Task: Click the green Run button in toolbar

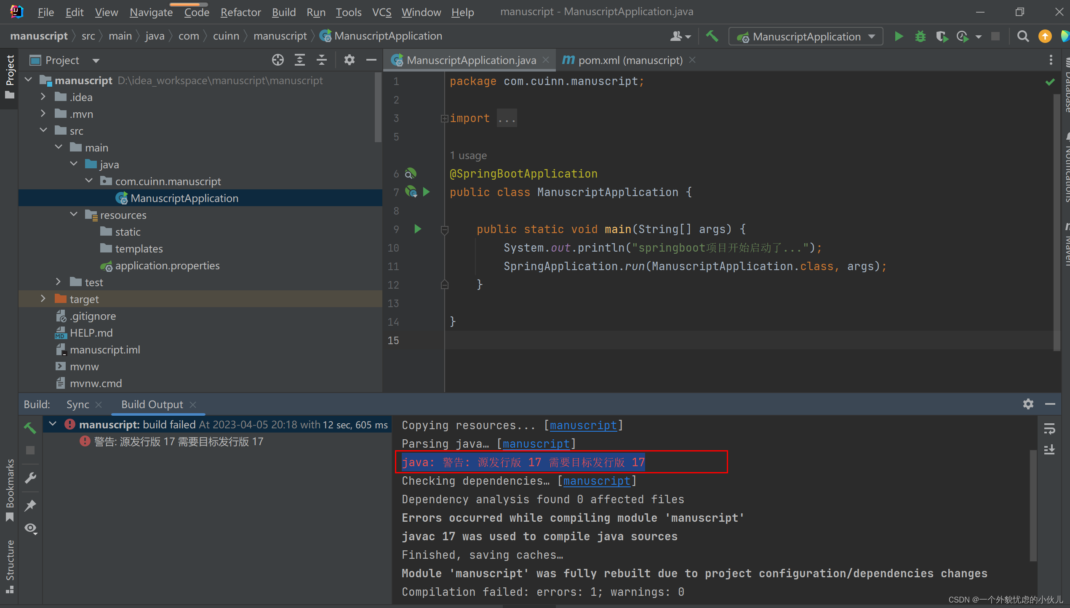Action: (x=898, y=37)
